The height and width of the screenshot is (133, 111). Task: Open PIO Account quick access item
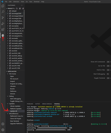pos(14,79)
